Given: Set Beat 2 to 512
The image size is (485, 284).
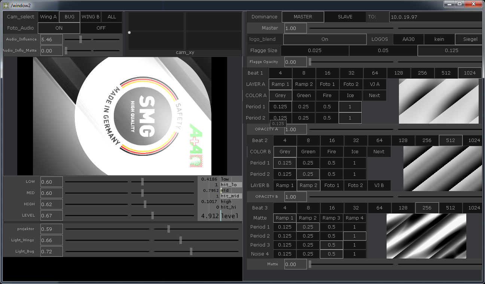Looking at the screenshot, I should click(x=451, y=141).
